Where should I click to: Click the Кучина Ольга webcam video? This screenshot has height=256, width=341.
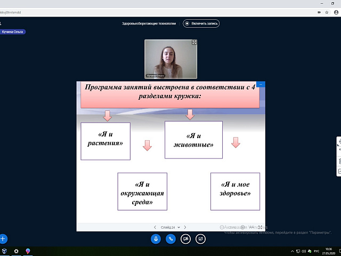click(171, 59)
